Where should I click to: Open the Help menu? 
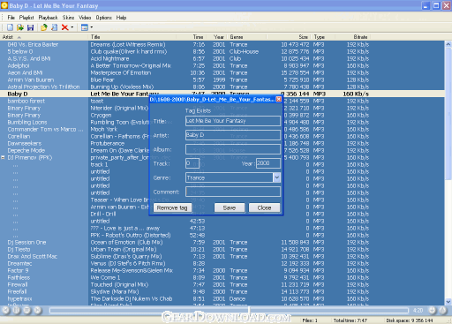point(121,18)
